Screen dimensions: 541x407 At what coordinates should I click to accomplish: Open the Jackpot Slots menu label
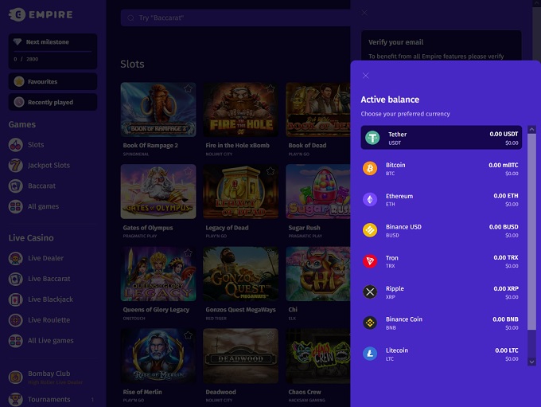coord(49,166)
